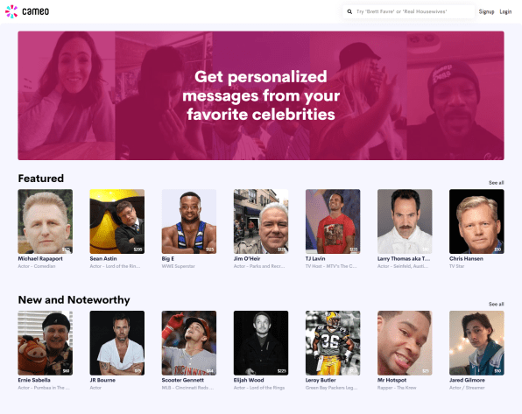
Task: Open Leroy Butler's Packers thumbnail
Action: click(x=333, y=343)
